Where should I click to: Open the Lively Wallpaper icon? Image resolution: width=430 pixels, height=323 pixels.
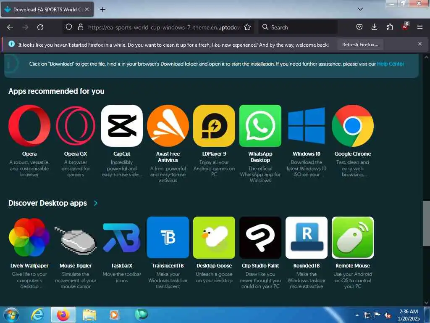29,237
